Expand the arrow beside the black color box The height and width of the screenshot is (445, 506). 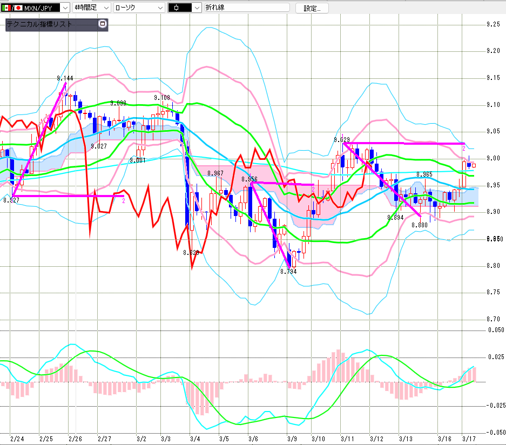[x=197, y=8]
